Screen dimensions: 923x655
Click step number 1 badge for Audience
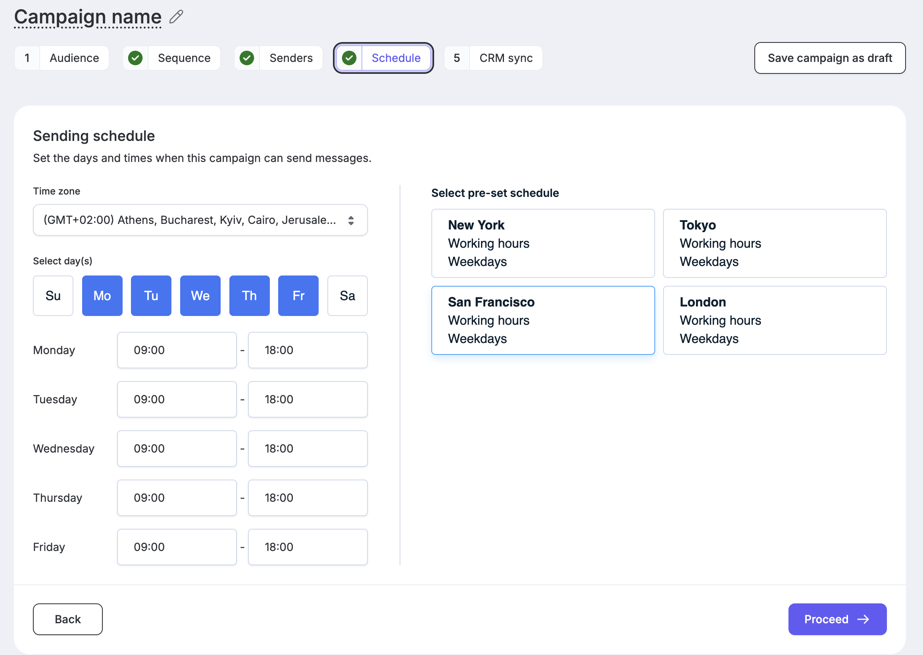pyautogui.click(x=27, y=58)
